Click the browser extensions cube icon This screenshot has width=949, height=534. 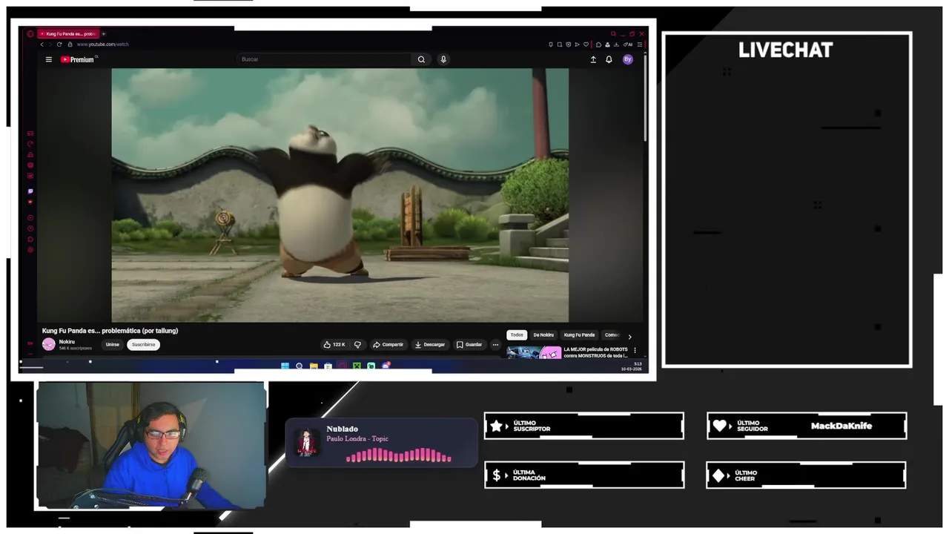[x=598, y=44]
